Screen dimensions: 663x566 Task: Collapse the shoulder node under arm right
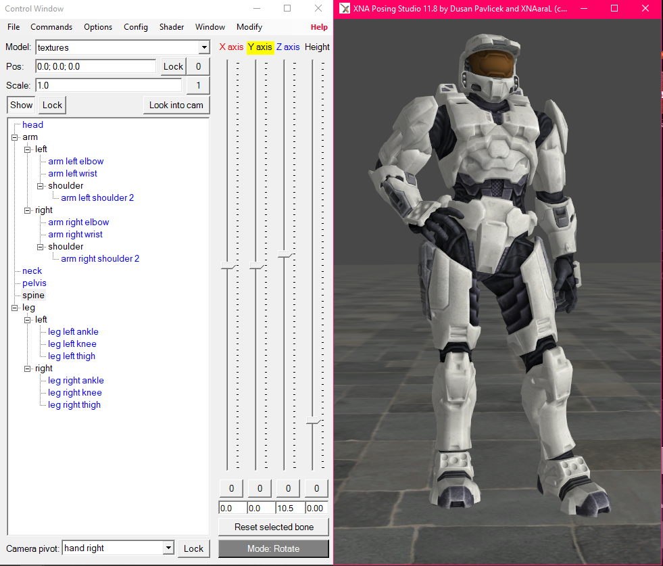[x=40, y=247]
